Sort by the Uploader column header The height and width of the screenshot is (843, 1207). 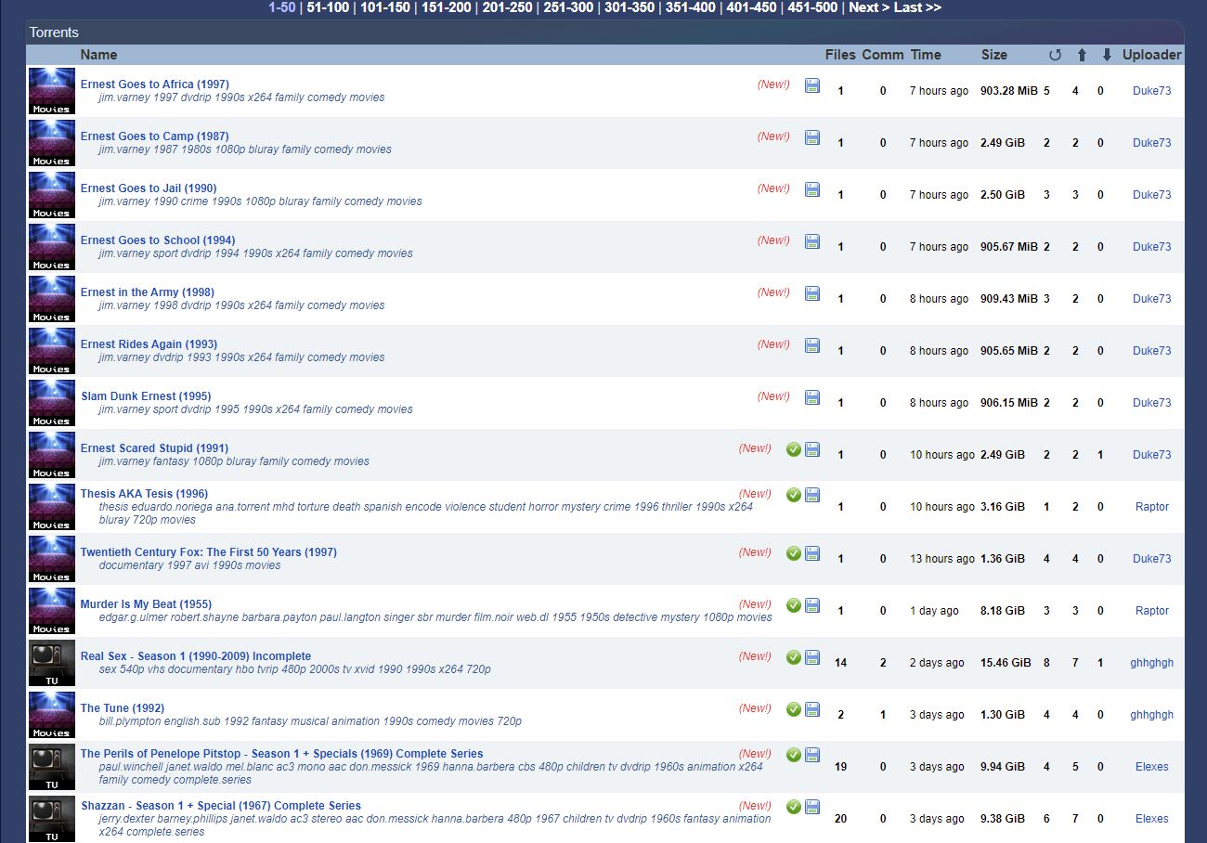[1152, 55]
